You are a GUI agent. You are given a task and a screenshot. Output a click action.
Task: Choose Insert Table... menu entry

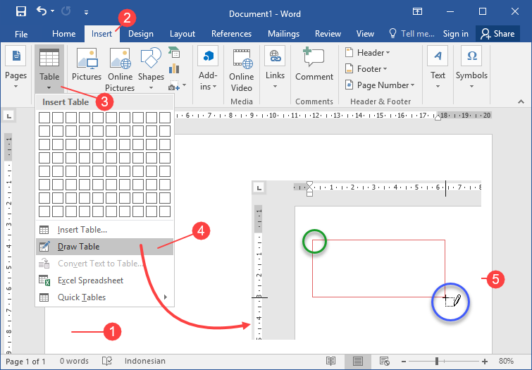[104, 230]
